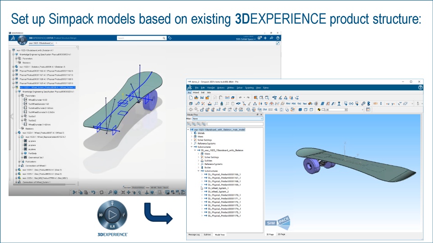Viewport: 433px width, 243px height.
Task: Undock the Model Tree panel
Action: tap(258, 115)
